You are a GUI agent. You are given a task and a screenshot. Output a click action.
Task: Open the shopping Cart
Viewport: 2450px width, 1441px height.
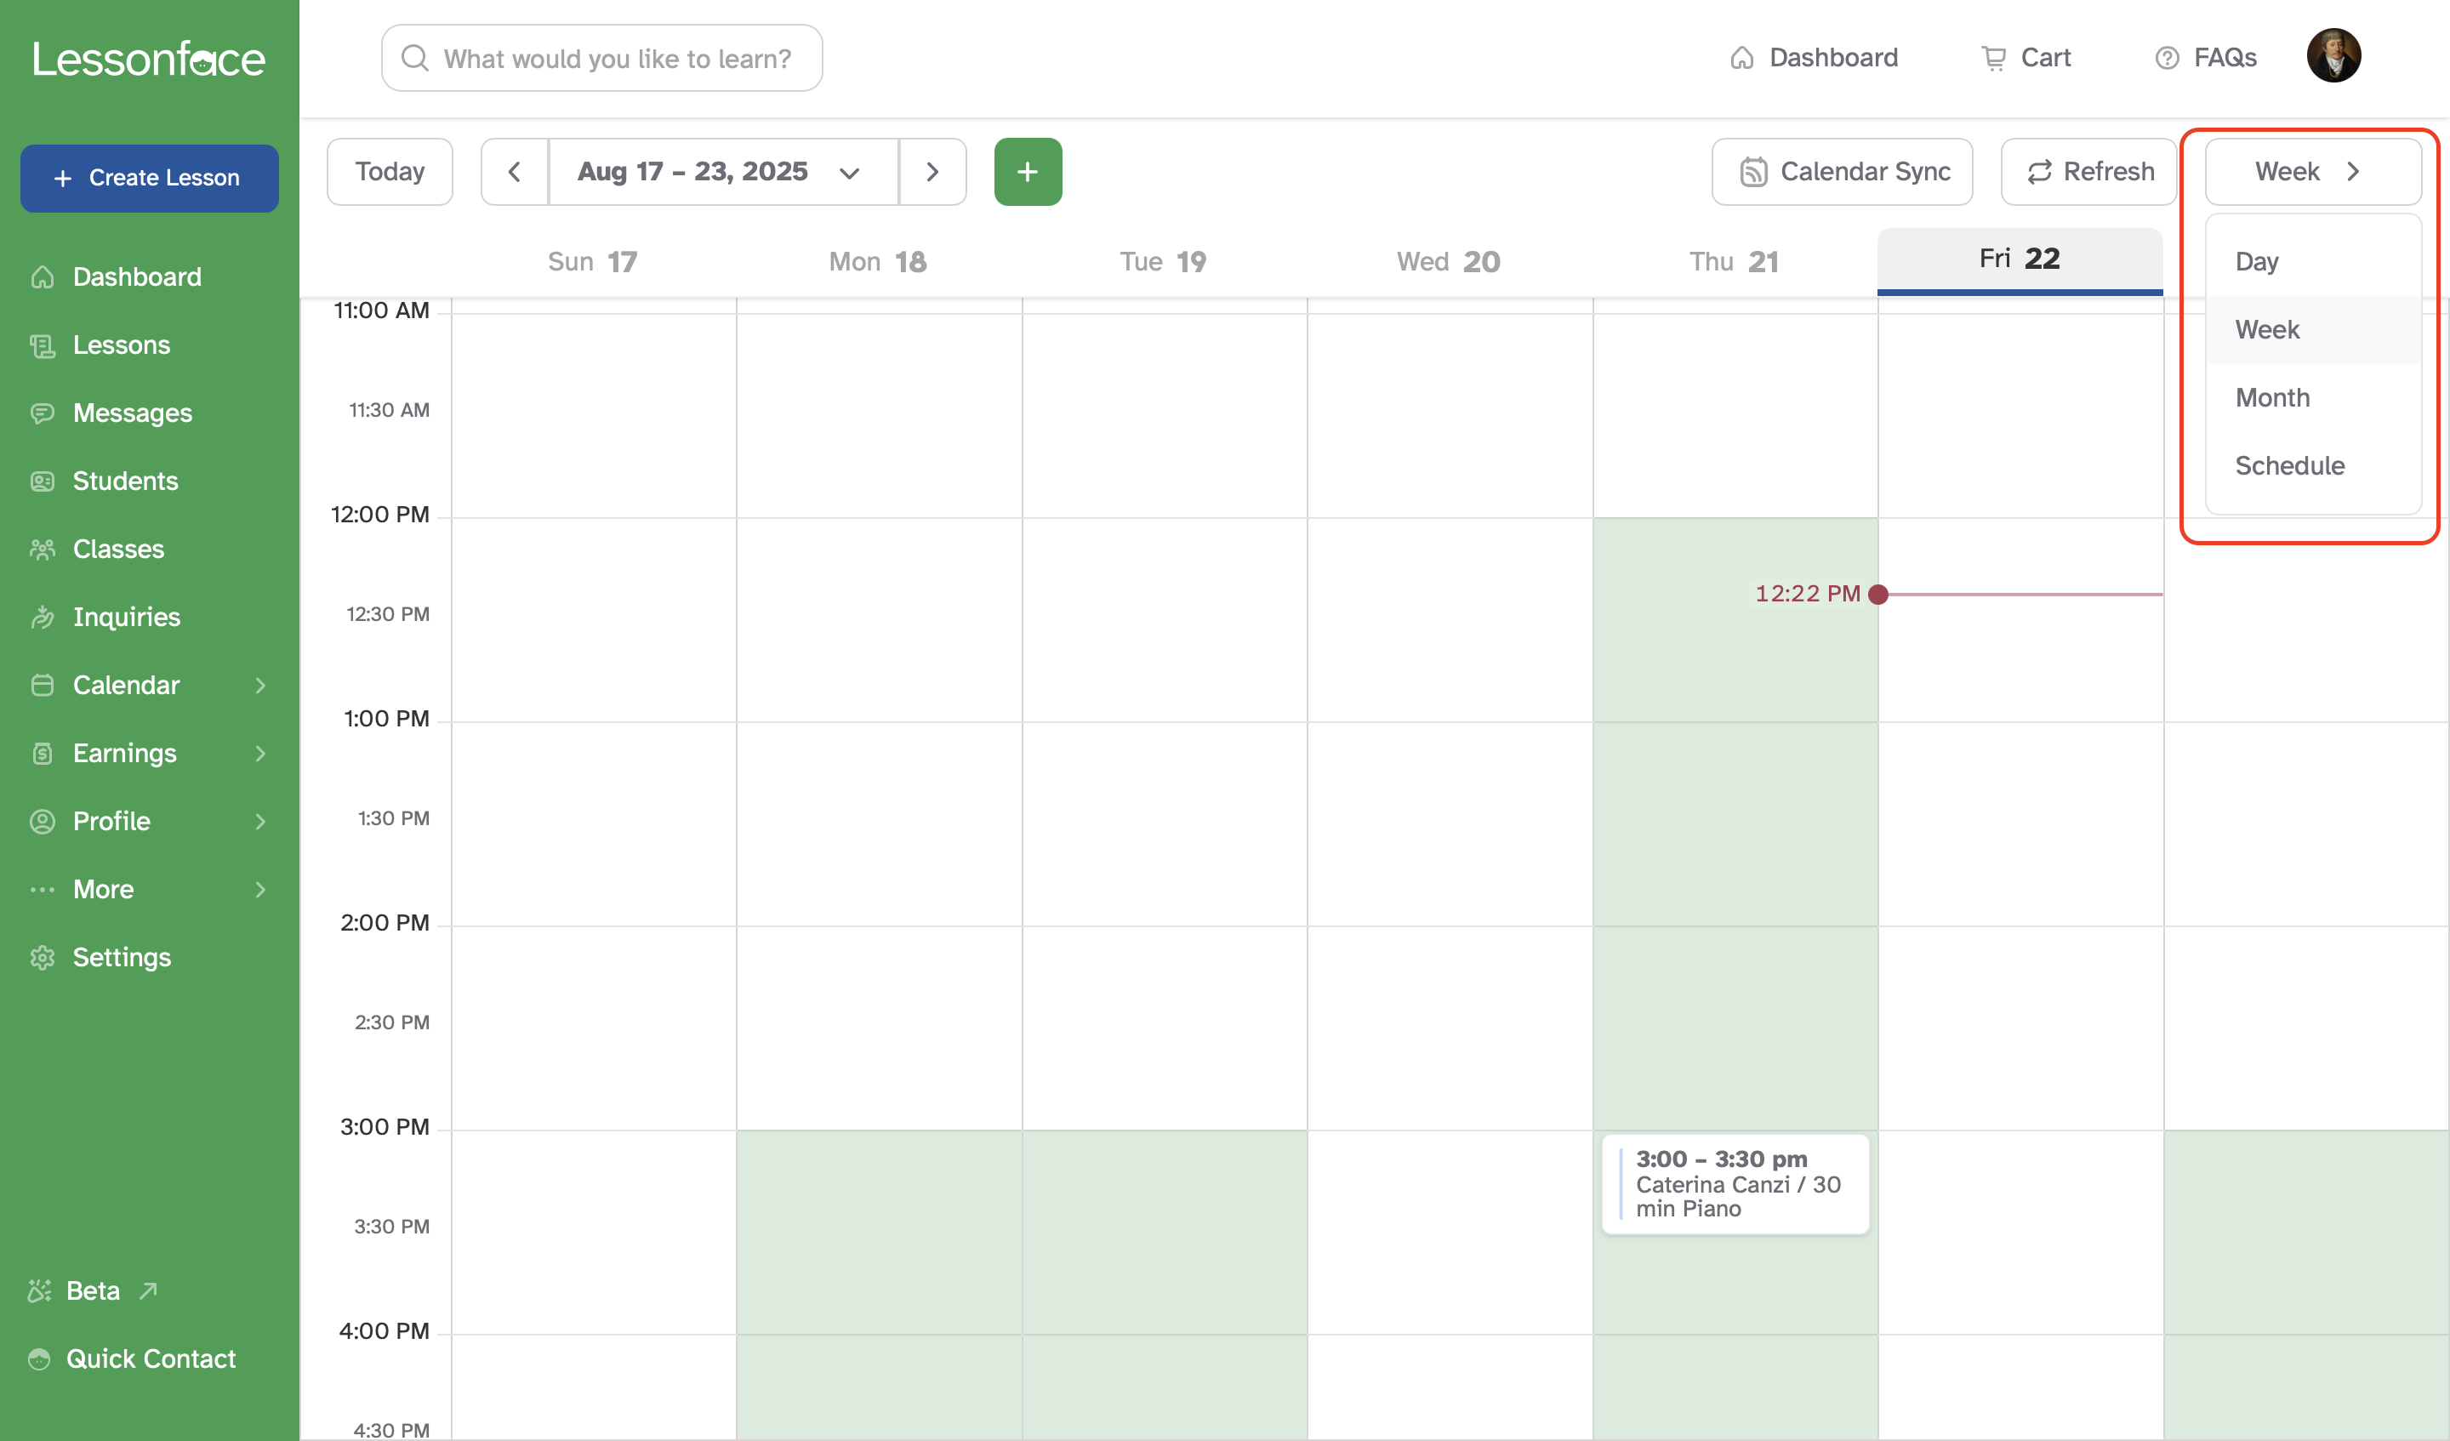coord(2026,57)
